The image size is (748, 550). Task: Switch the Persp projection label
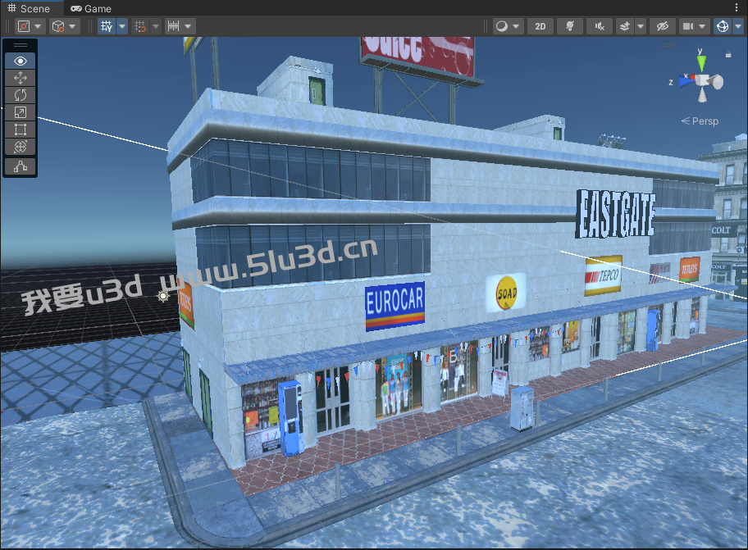click(x=700, y=121)
